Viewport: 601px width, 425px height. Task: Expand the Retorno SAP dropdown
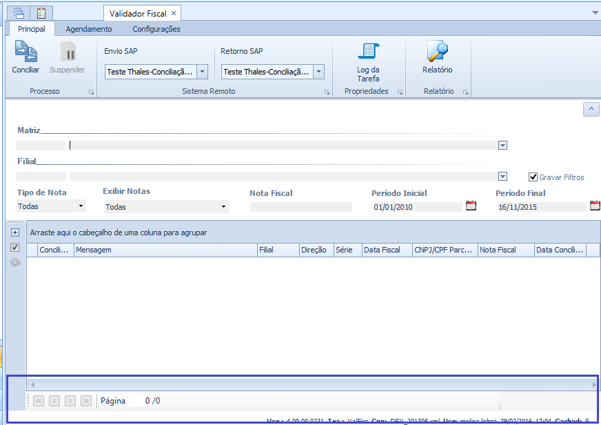tap(318, 72)
